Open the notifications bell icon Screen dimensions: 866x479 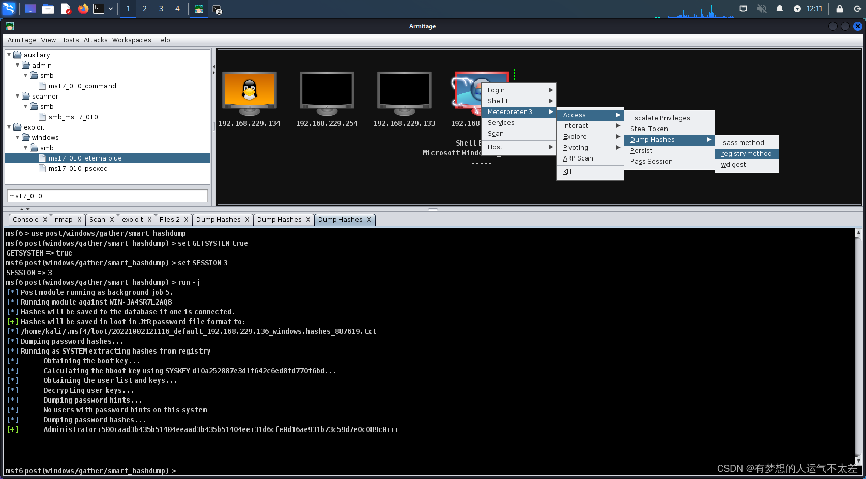coord(780,9)
